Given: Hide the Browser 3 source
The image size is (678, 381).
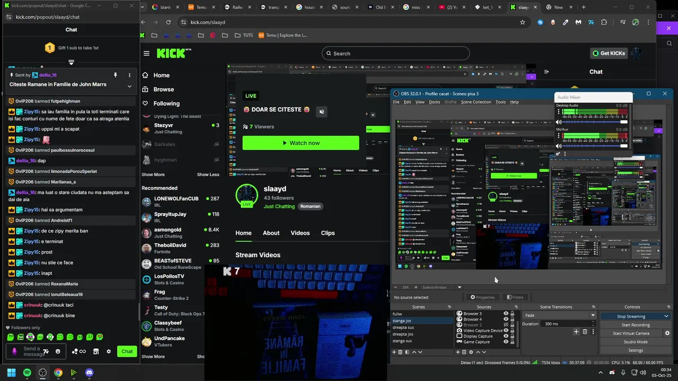Looking at the screenshot, I should tap(506, 313).
